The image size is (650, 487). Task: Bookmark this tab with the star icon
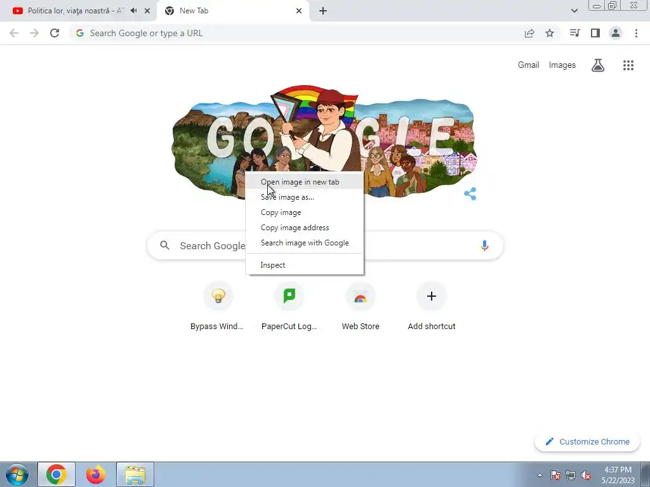[x=550, y=33]
